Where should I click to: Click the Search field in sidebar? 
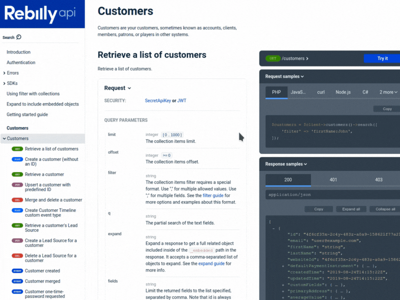click(x=41, y=37)
